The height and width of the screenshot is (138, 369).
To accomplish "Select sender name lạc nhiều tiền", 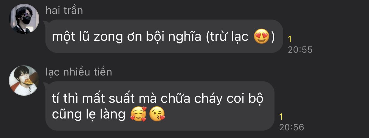I will pos(79,72).
